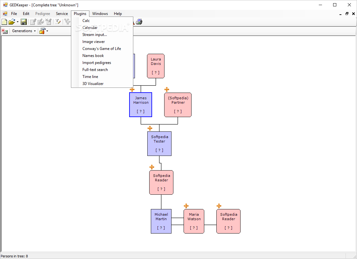Close the inner child window
Screen dimensions: 357x259
tap(353, 14)
